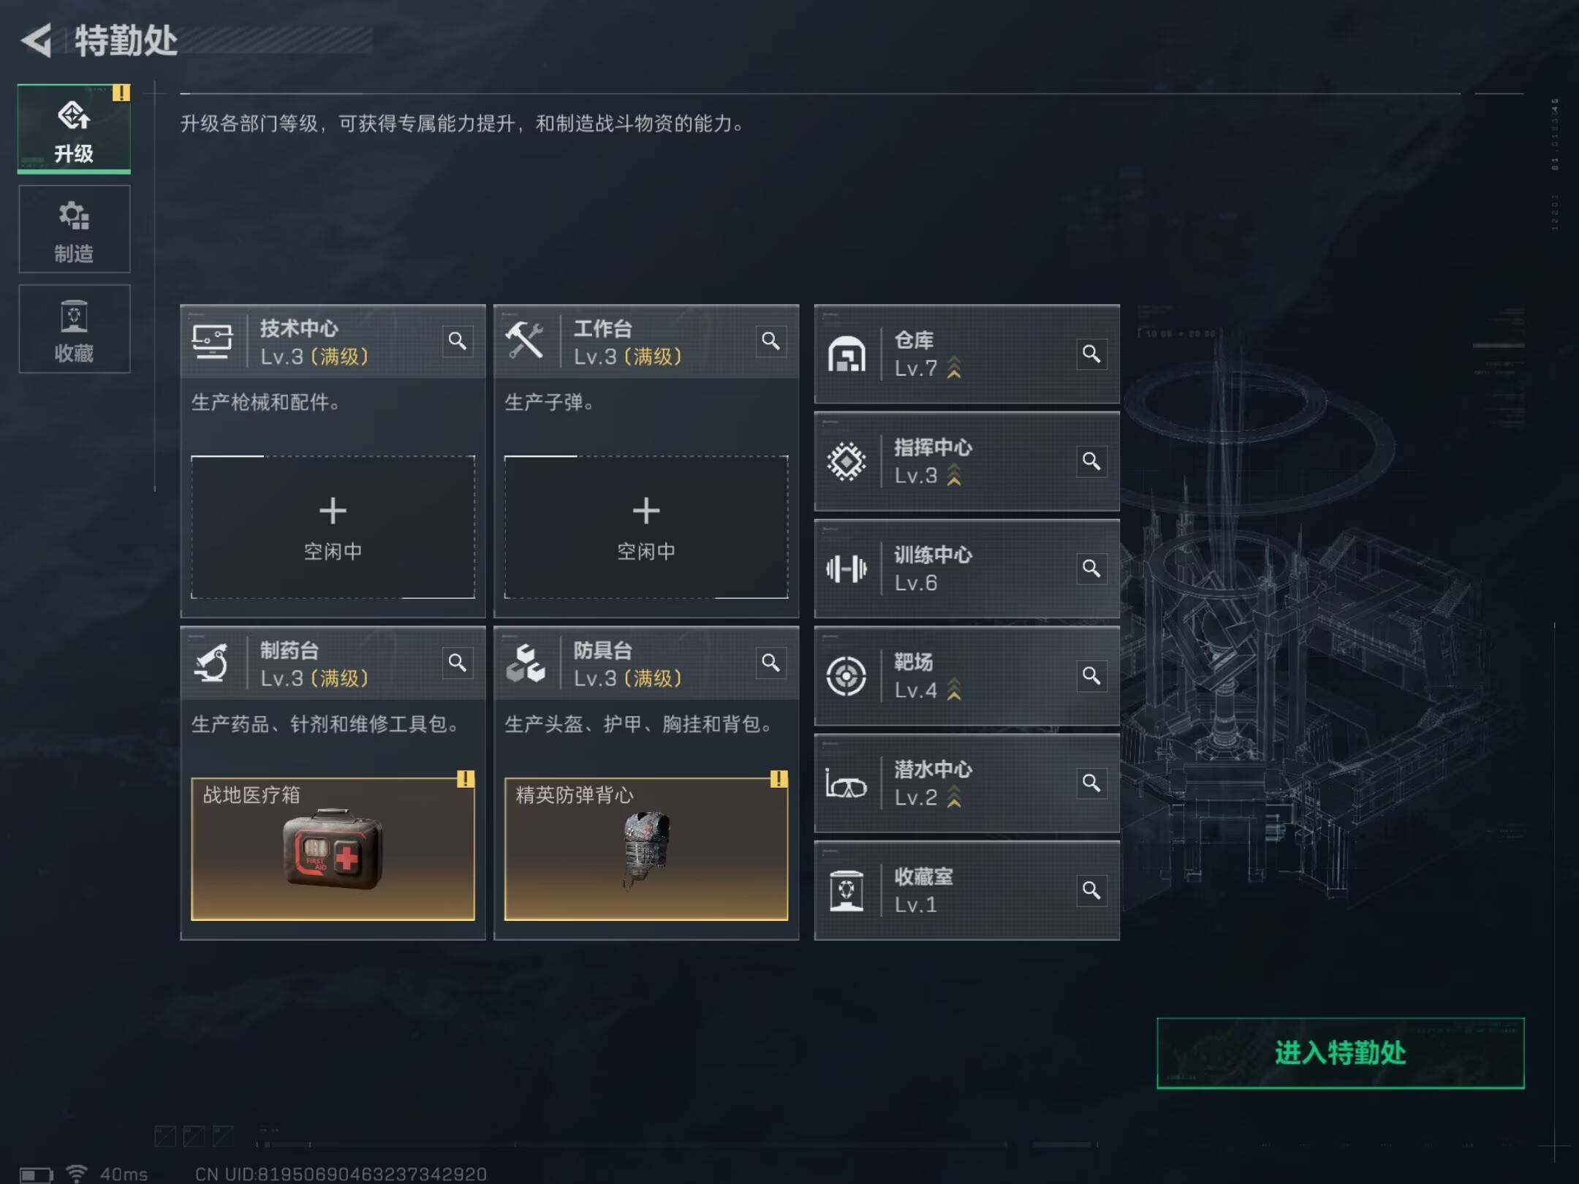The width and height of the screenshot is (1579, 1184).
Task: Open magnifier details for 技术中心
Action: (x=458, y=341)
